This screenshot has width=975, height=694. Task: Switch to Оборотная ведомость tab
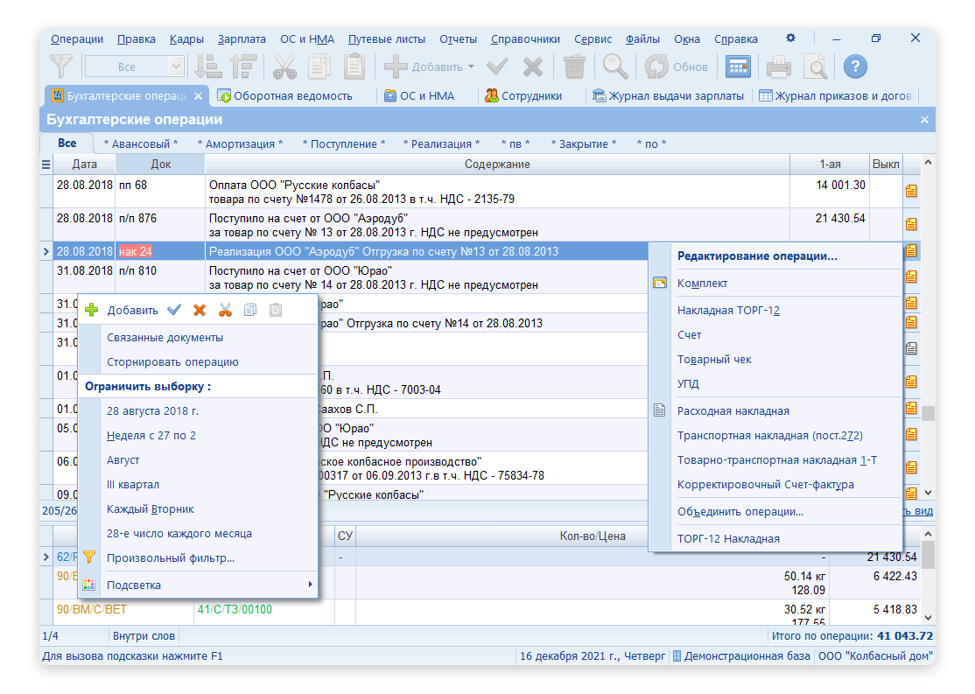pyautogui.click(x=284, y=95)
